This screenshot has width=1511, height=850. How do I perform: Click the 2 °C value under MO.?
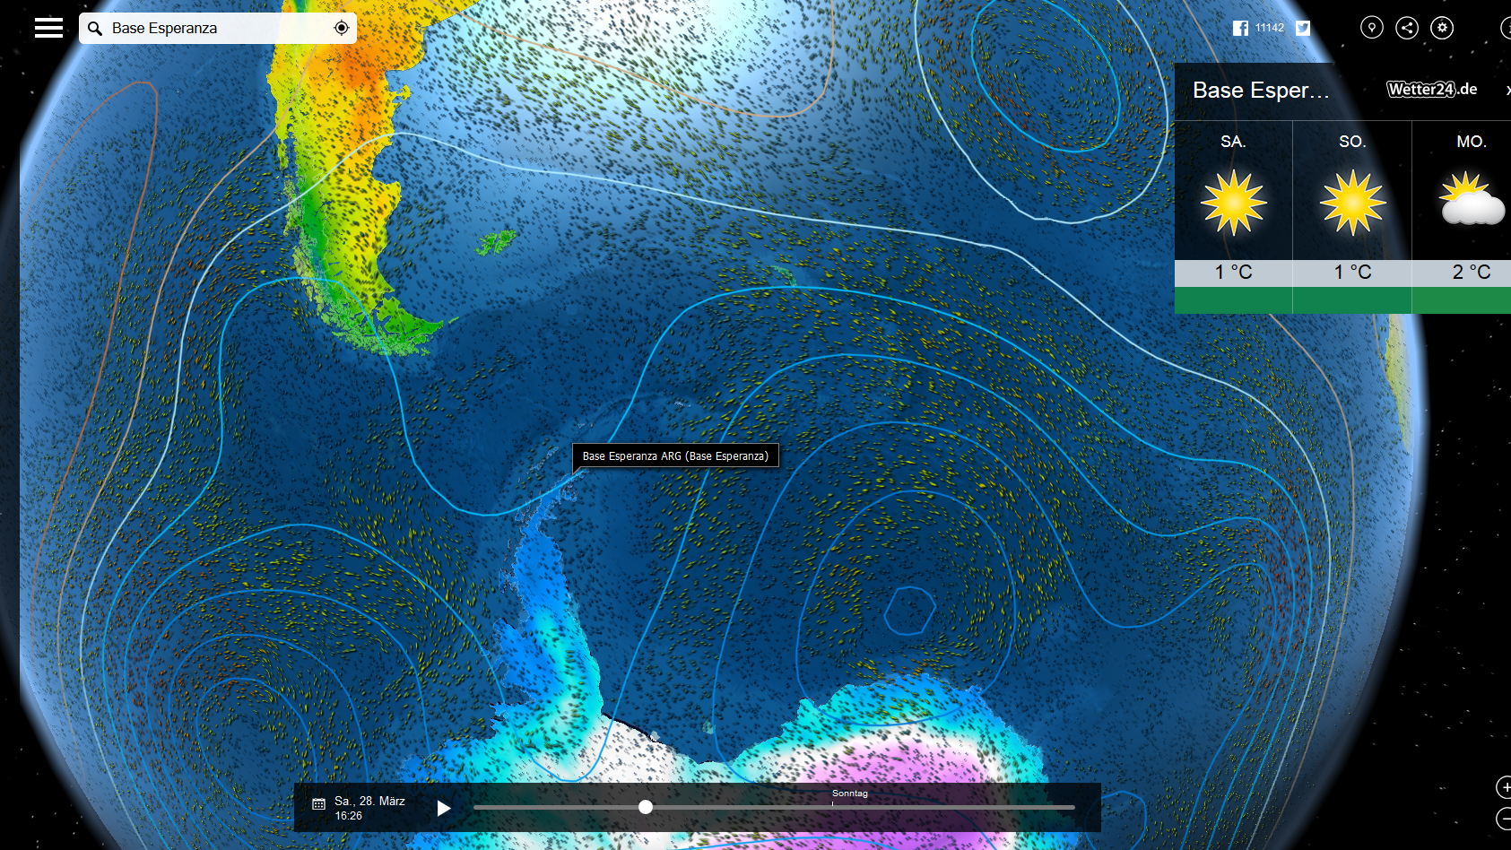[1472, 273]
